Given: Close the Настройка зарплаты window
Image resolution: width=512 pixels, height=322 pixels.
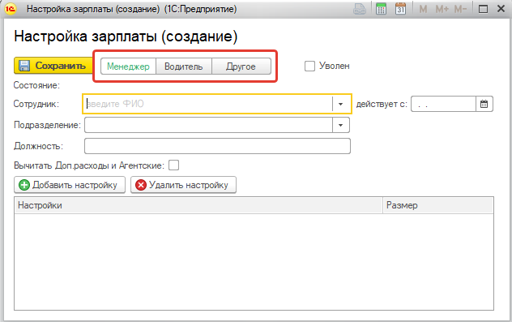Looking at the screenshot, I should pos(501,9).
